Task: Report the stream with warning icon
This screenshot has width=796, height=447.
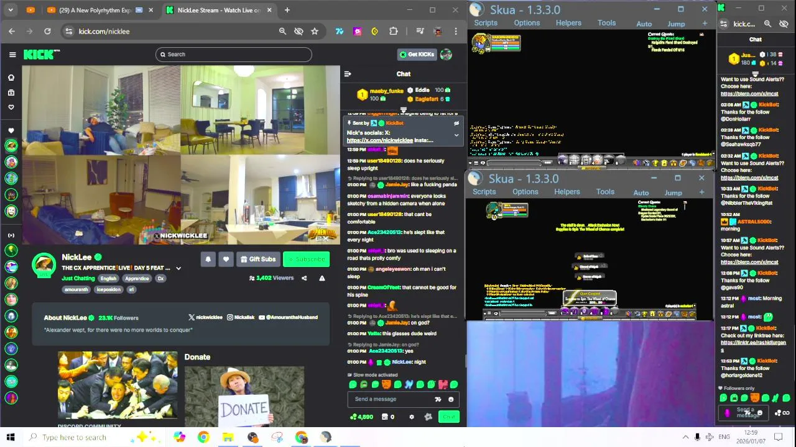Action: [322, 278]
